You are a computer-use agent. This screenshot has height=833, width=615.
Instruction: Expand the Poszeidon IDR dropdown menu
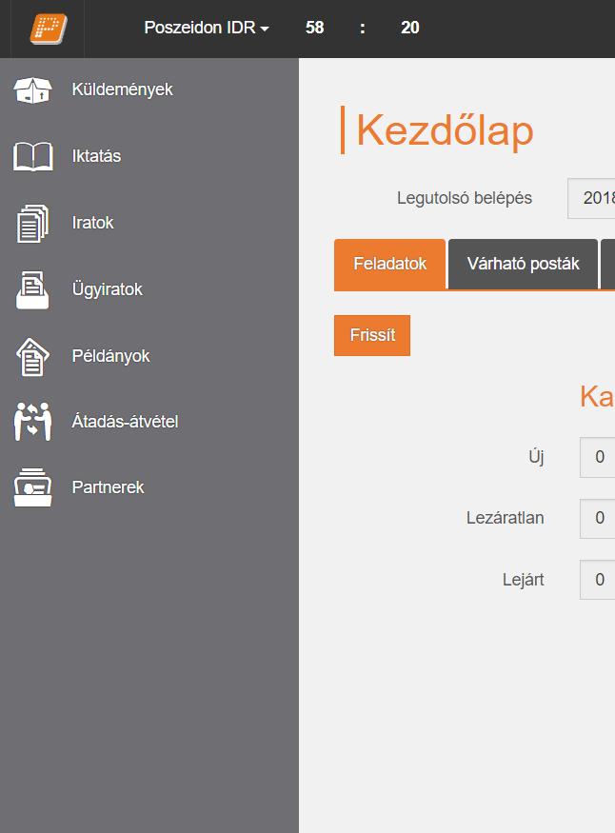pyautogui.click(x=207, y=28)
